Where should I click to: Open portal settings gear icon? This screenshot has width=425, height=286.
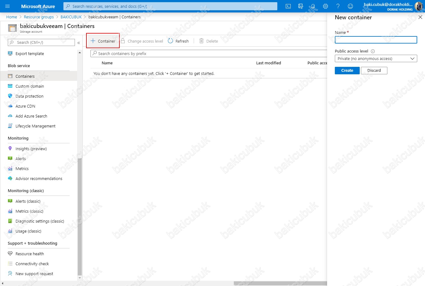coord(326,6)
